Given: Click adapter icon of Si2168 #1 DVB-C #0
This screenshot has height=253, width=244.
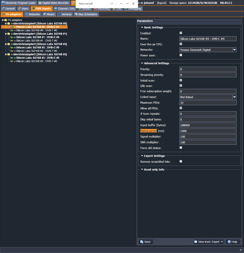Looking at the screenshot, I should (12, 37).
